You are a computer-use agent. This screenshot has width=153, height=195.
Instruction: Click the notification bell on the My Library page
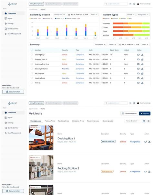coord(134,103)
